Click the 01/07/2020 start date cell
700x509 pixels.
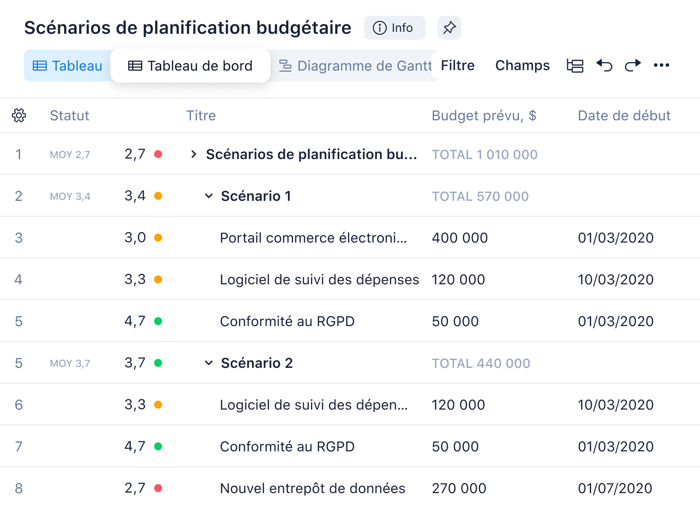pyautogui.click(x=615, y=488)
